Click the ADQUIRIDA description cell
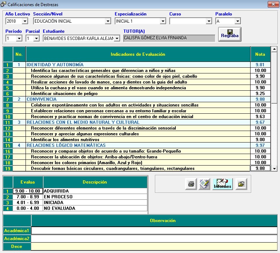Screen dimensions: 280x253 [95, 191]
